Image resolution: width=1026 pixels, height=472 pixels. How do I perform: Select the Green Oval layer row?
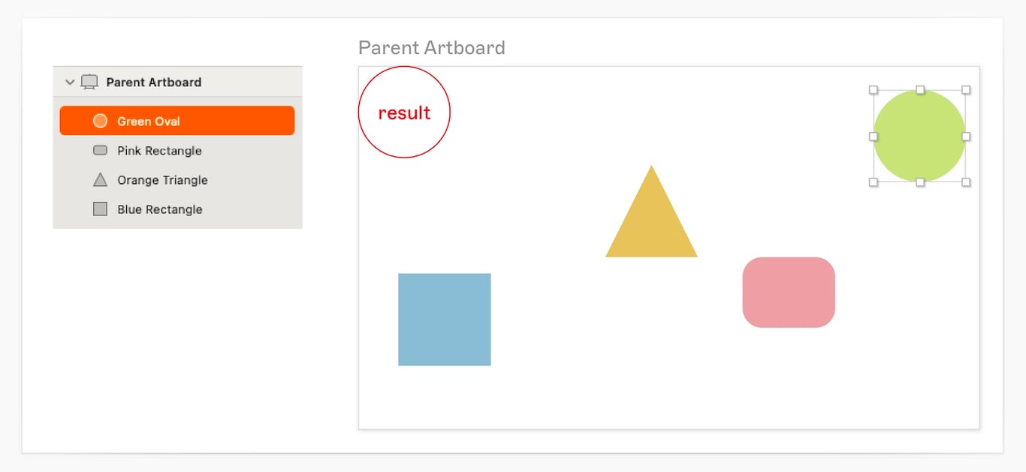tap(177, 121)
